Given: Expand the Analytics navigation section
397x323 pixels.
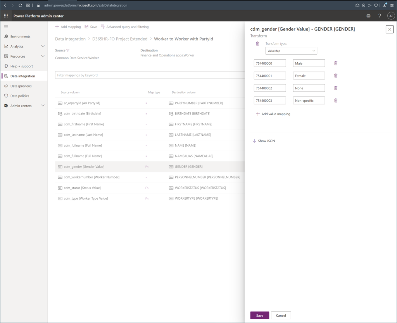Looking at the screenshot, I should pyautogui.click(x=43, y=46).
